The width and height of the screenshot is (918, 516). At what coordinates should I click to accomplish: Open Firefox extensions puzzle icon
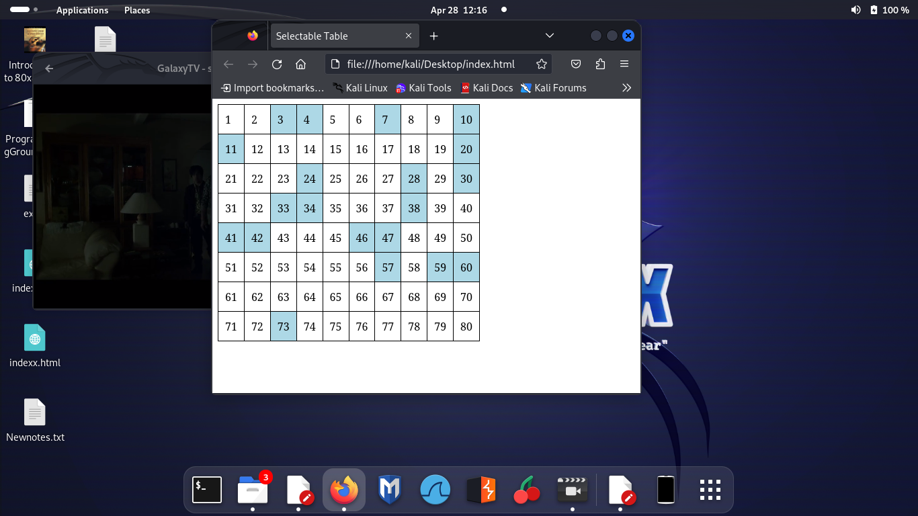coord(600,64)
